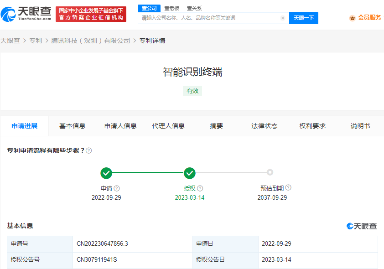
Task: Click green checkmark at authorization step
Action: tap(190, 173)
